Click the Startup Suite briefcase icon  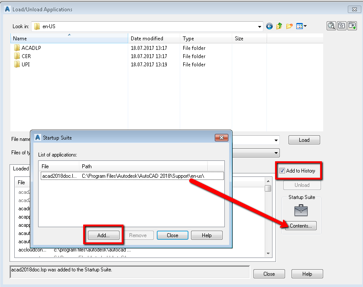click(301, 210)
